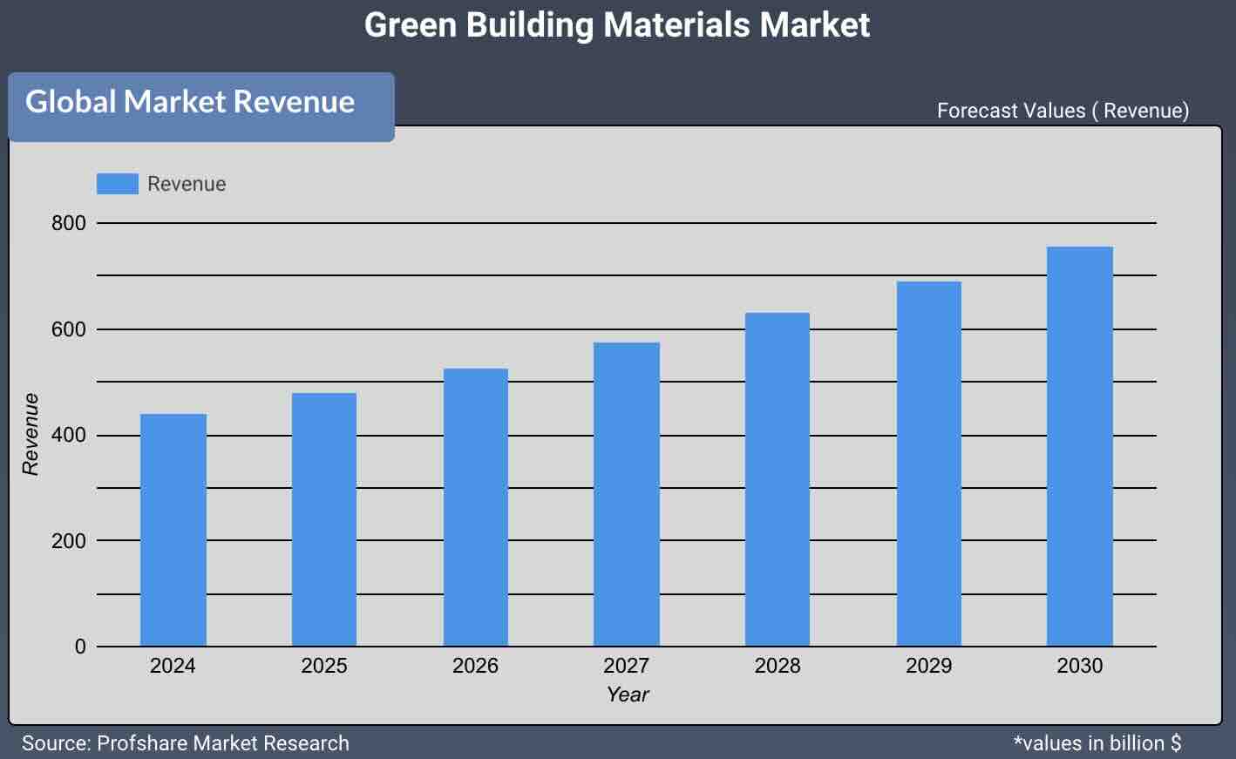Click the '2027' x-axis label

(x=626, y=666)
